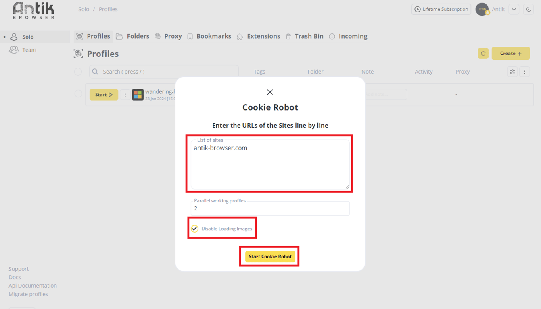This screenshot has height=309, width=541.
Task: Create a new profile
Action: (x=511, y=54)
